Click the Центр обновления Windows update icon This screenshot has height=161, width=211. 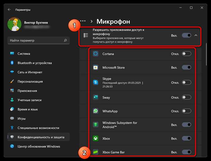[x=12, y=146]
